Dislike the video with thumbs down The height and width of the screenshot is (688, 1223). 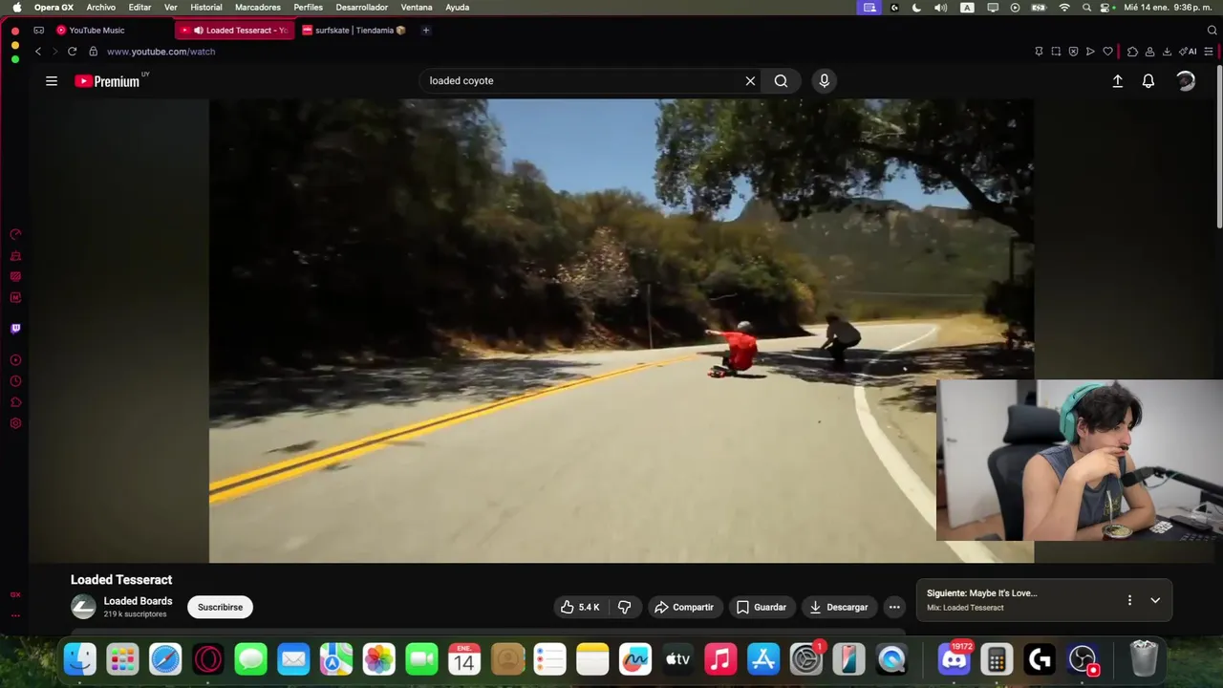point(624,607)
